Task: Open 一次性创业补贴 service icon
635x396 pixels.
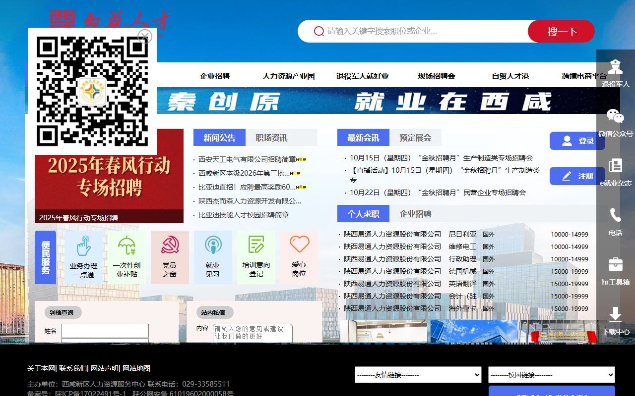Action: (127, 257)
